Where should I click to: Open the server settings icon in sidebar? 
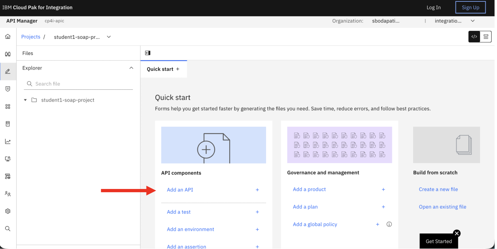(8, 177)
